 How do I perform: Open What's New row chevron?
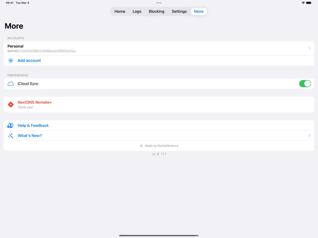tap(309, 136)
